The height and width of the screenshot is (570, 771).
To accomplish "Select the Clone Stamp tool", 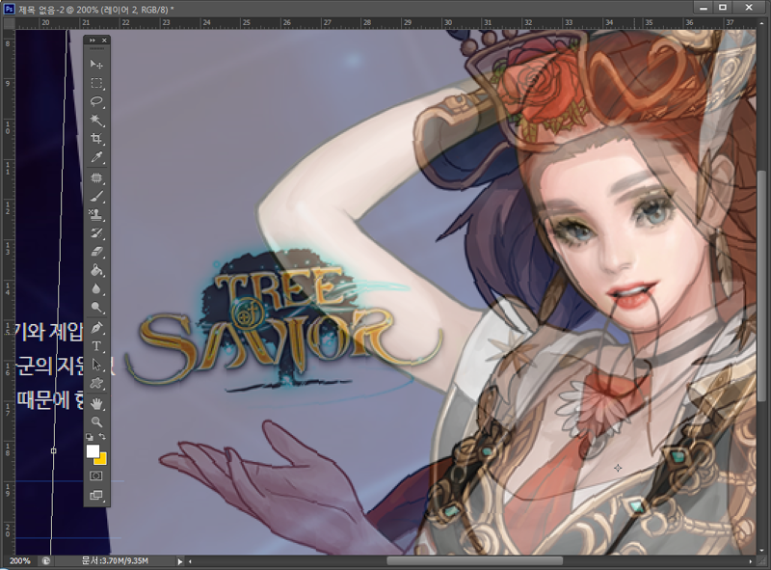I will [96, 215].
